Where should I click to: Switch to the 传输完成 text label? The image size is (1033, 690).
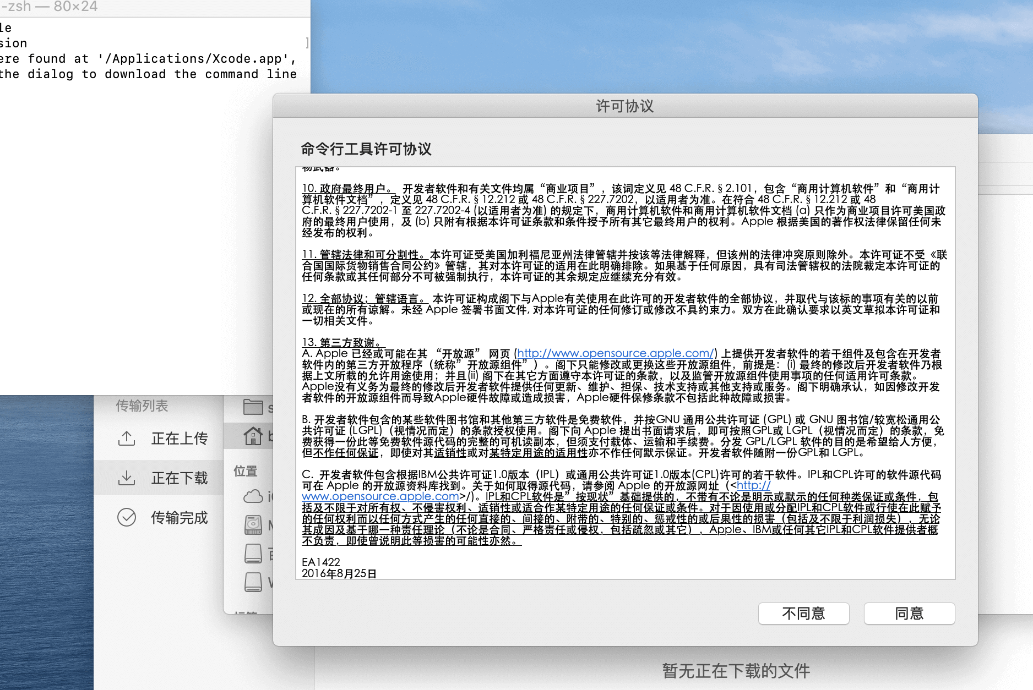180,517
